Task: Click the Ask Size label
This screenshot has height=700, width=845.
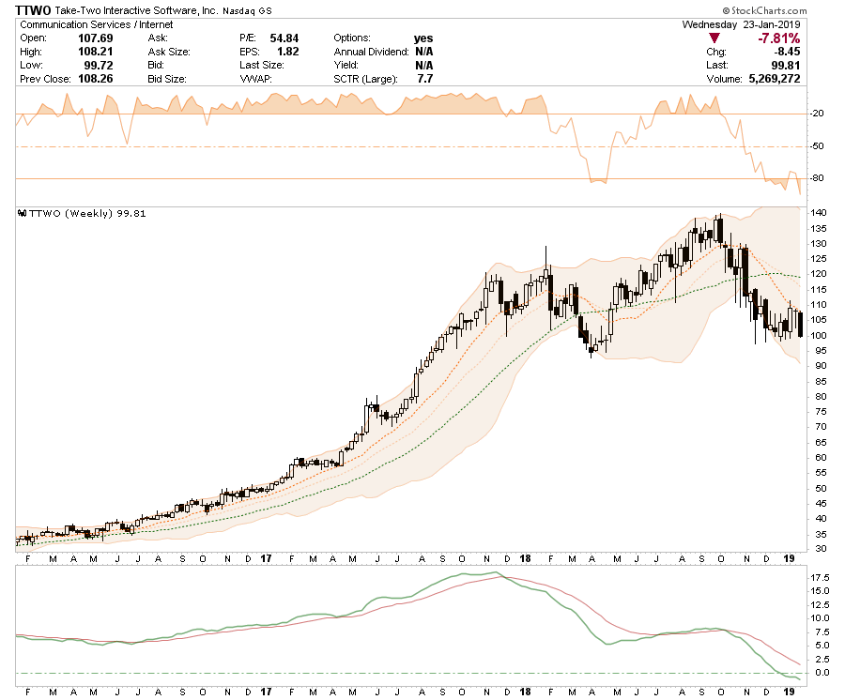Action: click(x=169, y=52)
